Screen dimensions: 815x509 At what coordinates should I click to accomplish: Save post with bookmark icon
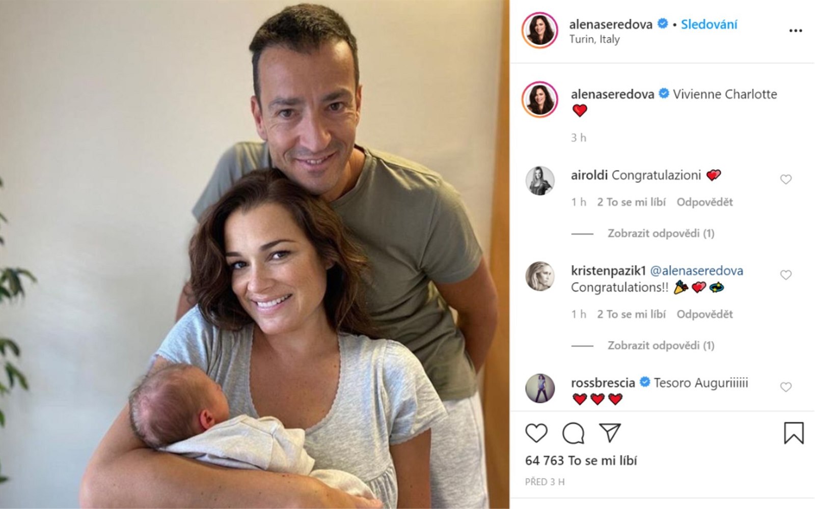coord(794,433)
